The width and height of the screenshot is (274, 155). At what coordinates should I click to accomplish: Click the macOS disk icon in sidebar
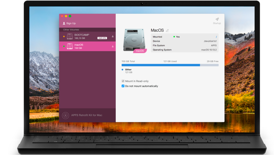coord(70,46)
